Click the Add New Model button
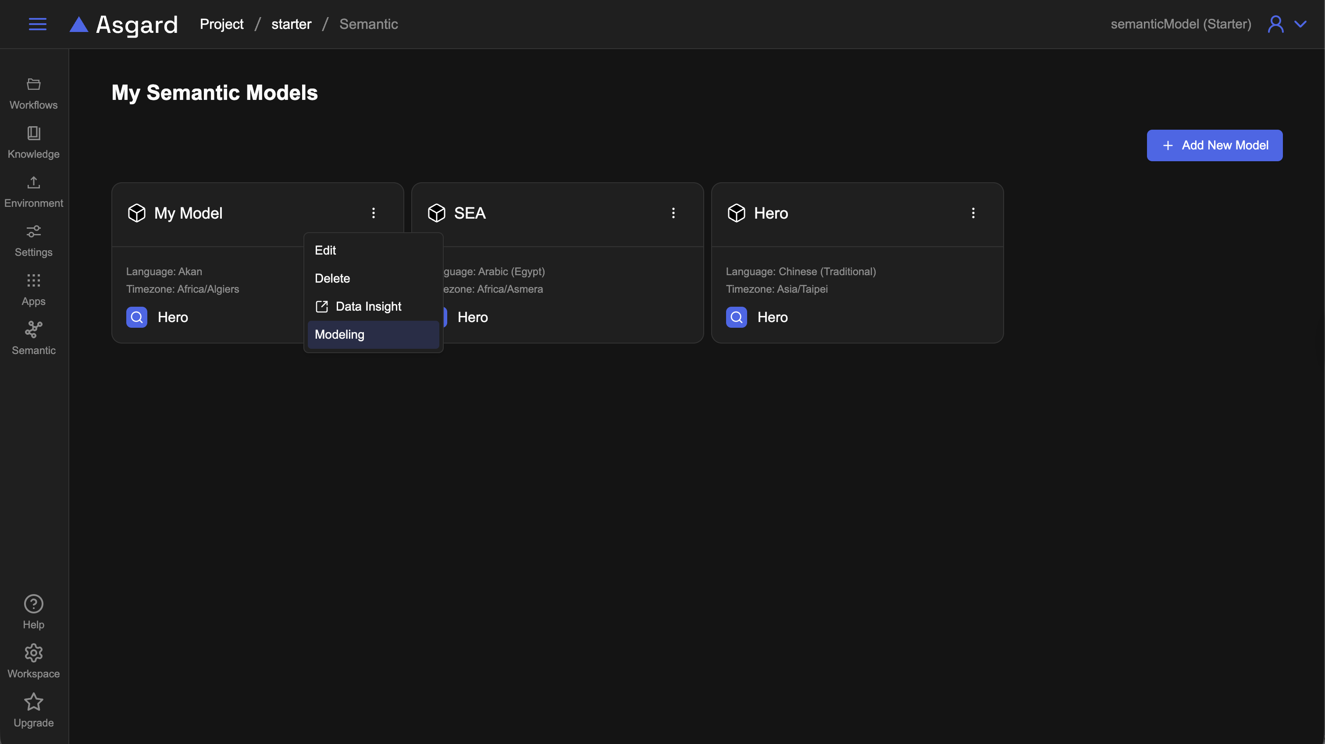This screenshot has height=744, width=1325. coord(1215,145)
